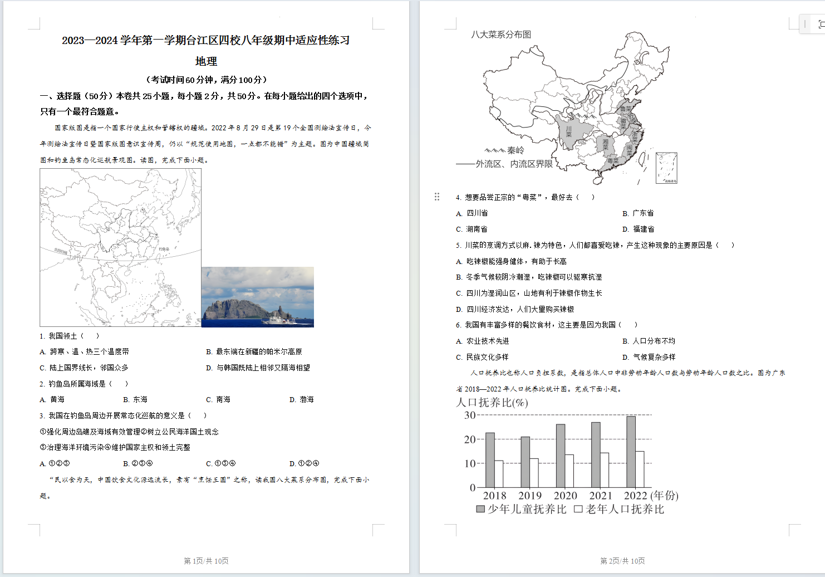Click option 'C. 四川为湿润山区,山地有利于辣椒作物生长'
The image size is (825, 577).
(529, 293)
